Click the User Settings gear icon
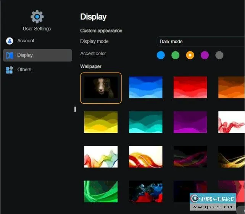The height and width of the screenshot is (214, 245). pyautogui.click(x=37, y=16)
